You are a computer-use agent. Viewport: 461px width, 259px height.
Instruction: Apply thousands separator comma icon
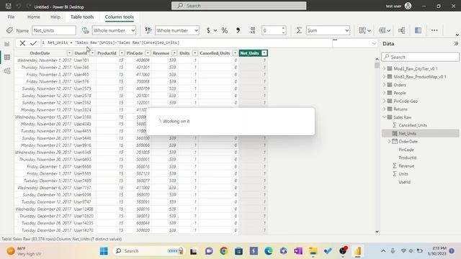(238, 30)
